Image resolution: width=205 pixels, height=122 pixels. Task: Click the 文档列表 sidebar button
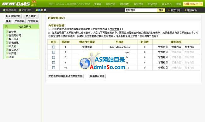pyautogui.click(x=20, y=21)
